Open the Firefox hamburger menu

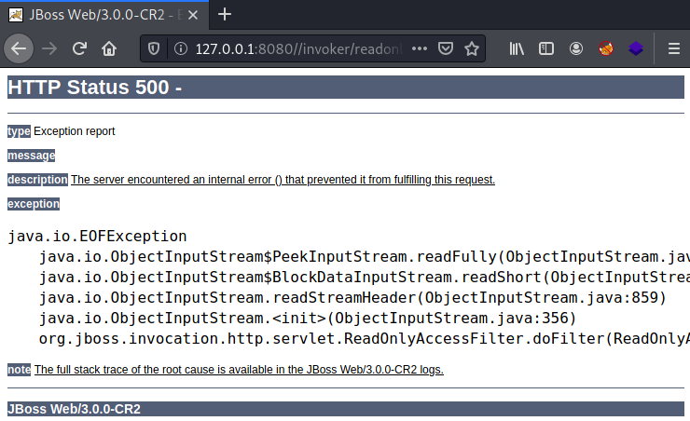point(674,48)
